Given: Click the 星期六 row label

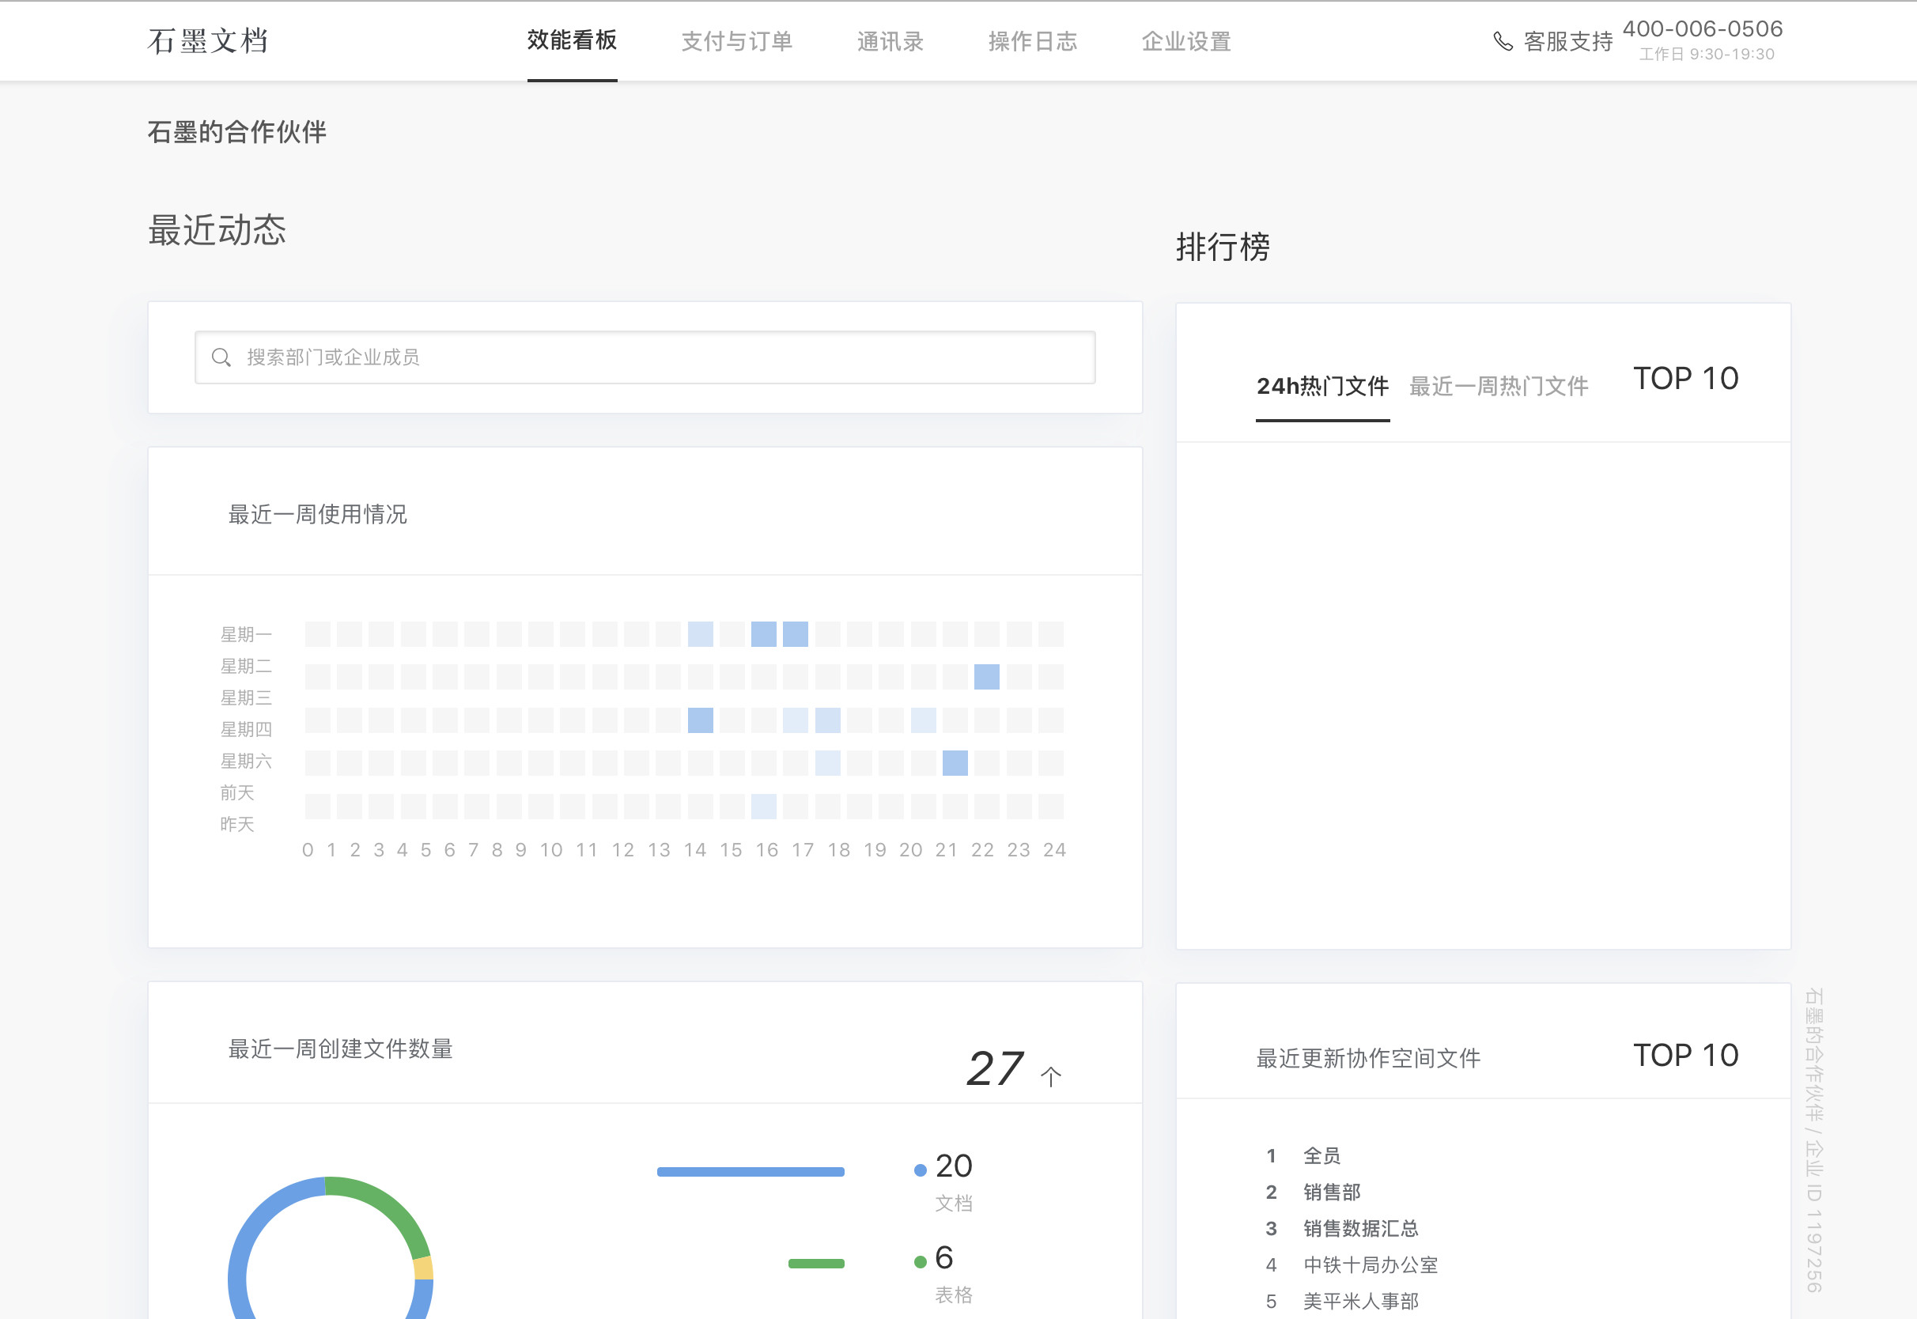Looking at the screenshot, I should coord(245,761).
